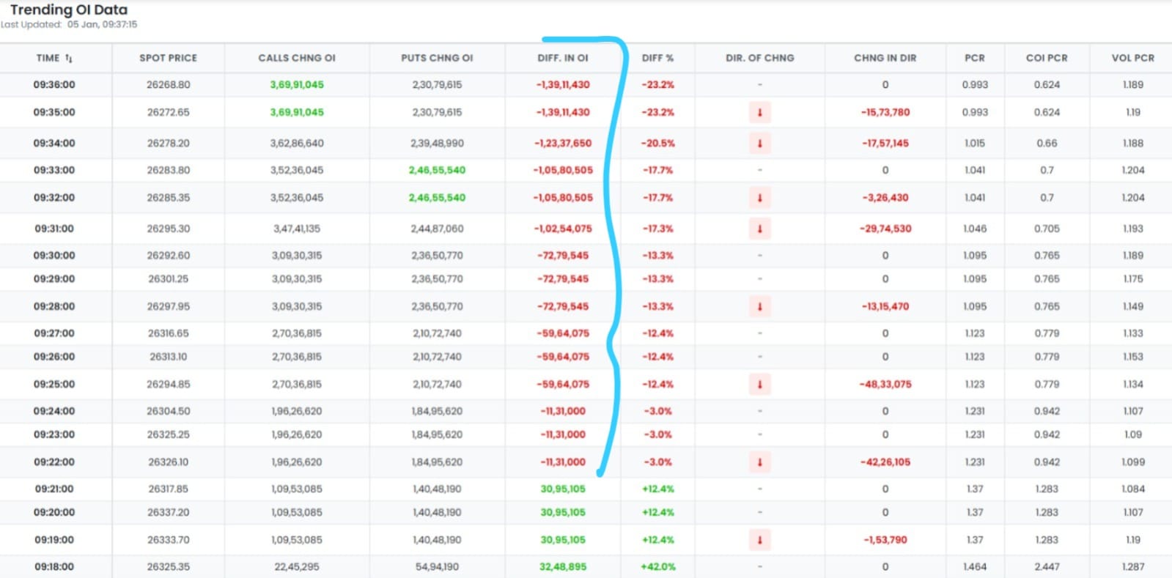Click the CHNG IN DIR column header
This screenshot has height=578, width=1172.
[x=885, y=58]
